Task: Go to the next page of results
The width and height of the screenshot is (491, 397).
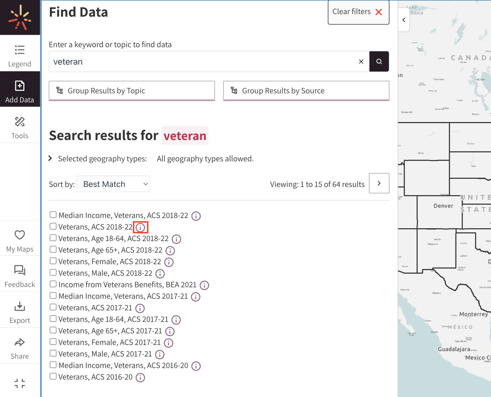Action: pos(379,183)
